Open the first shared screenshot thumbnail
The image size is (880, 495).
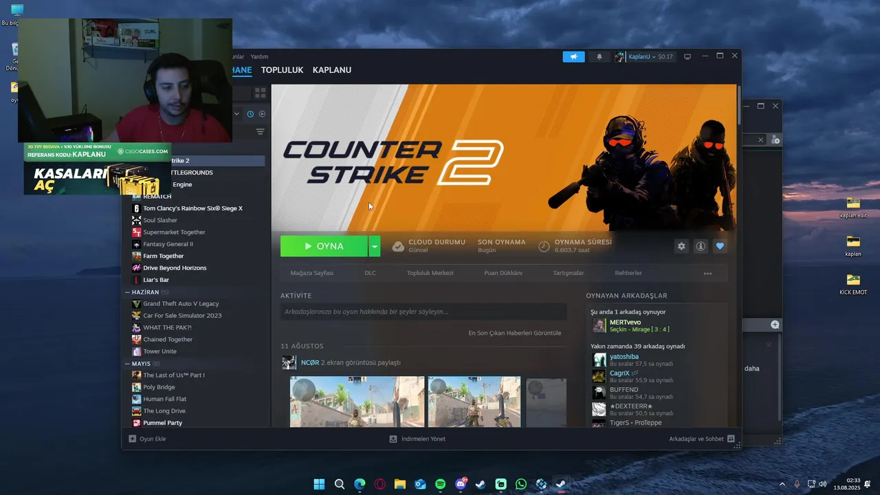[357, 401]
